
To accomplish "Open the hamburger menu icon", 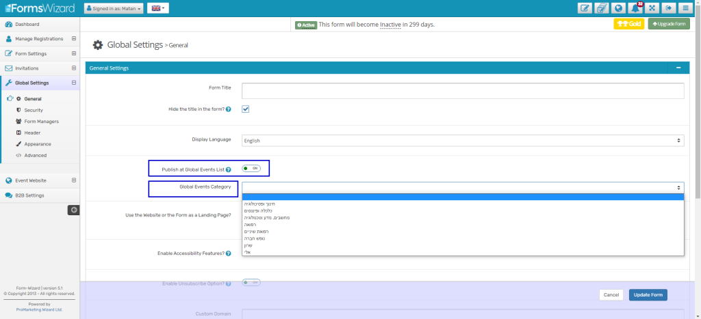I will coord(684,8).
